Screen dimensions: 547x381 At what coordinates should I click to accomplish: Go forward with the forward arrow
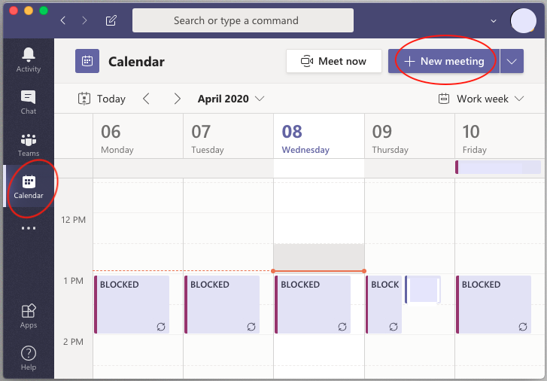[84, 20]
